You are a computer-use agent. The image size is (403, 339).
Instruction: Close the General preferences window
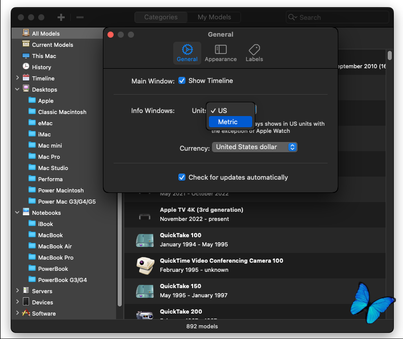tap(111, 35)
